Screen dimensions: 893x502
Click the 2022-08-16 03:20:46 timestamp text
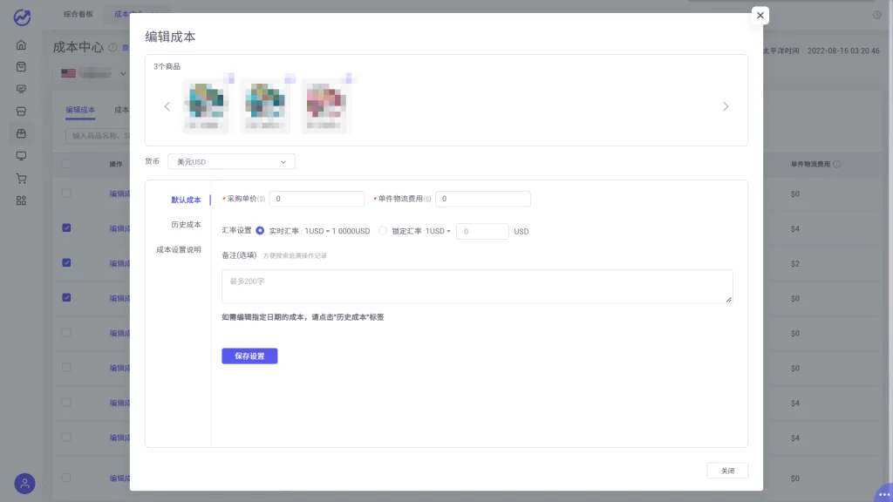pyautogui.click(x=843, y=51)
